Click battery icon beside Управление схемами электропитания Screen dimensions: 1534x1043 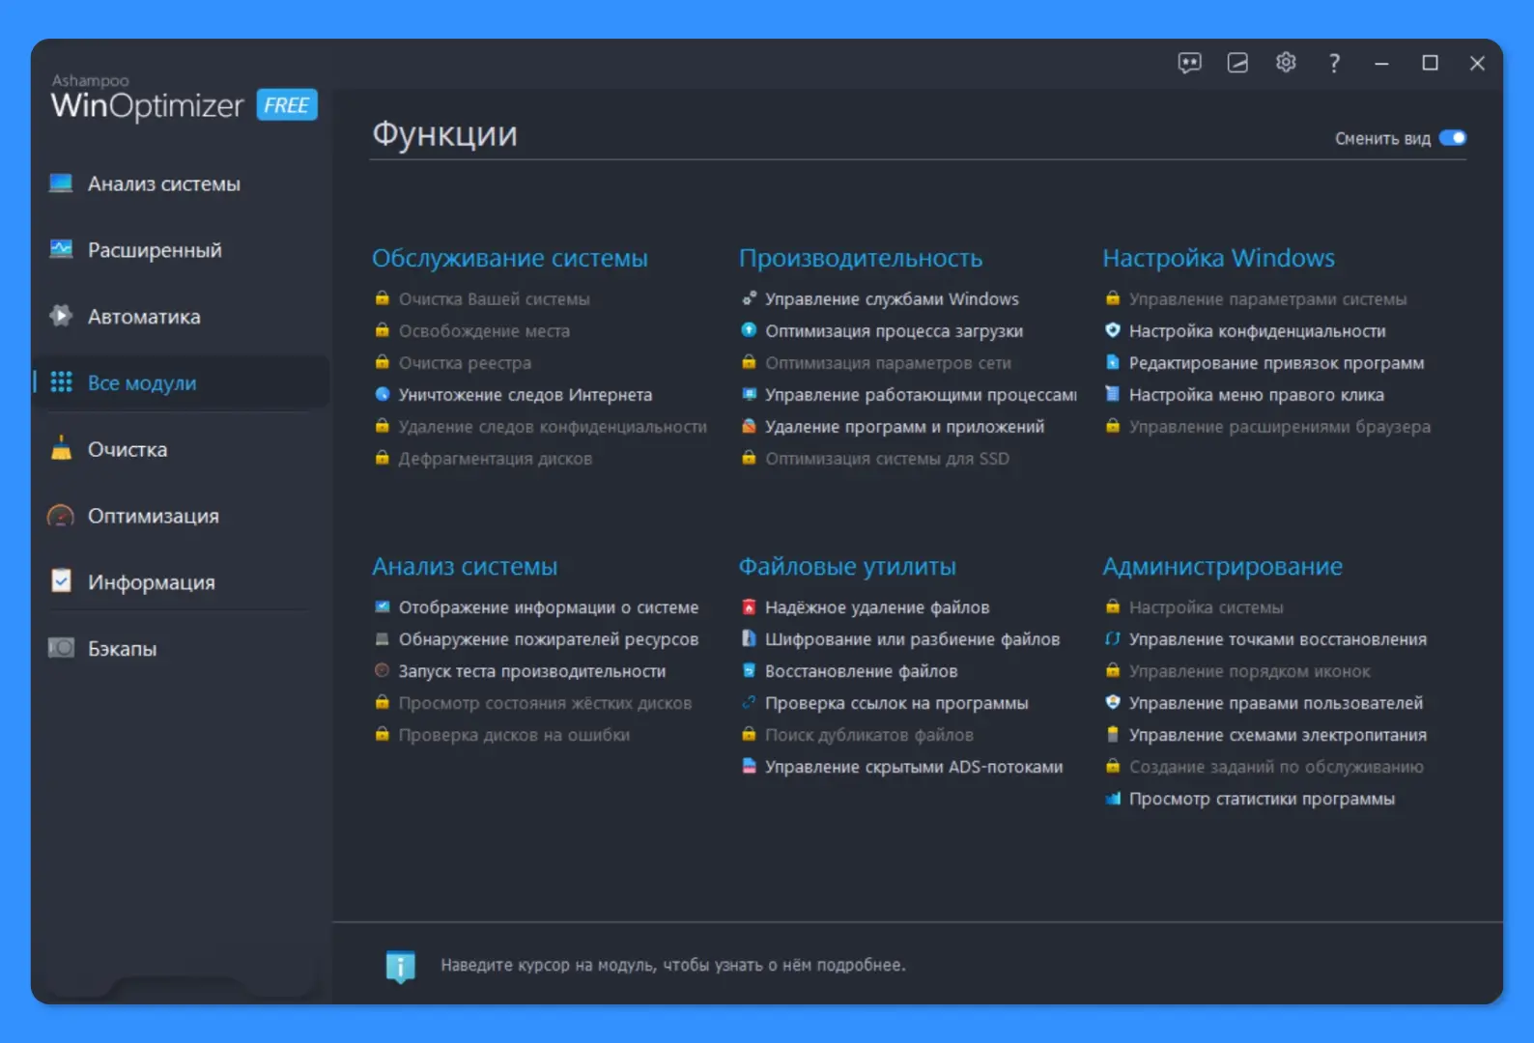(x=1113, y=734)
